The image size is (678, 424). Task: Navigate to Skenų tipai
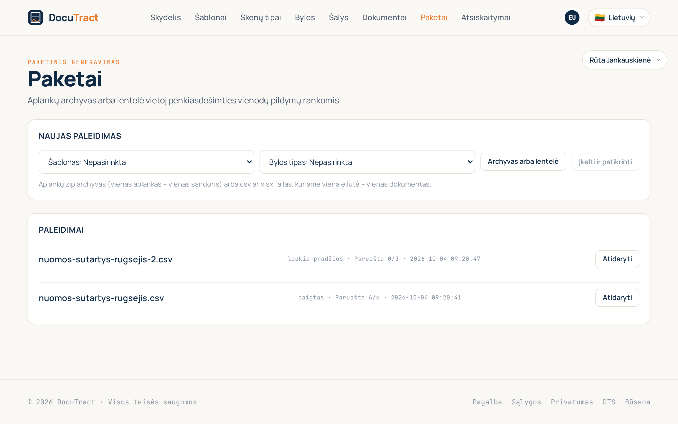pos(261,17)
